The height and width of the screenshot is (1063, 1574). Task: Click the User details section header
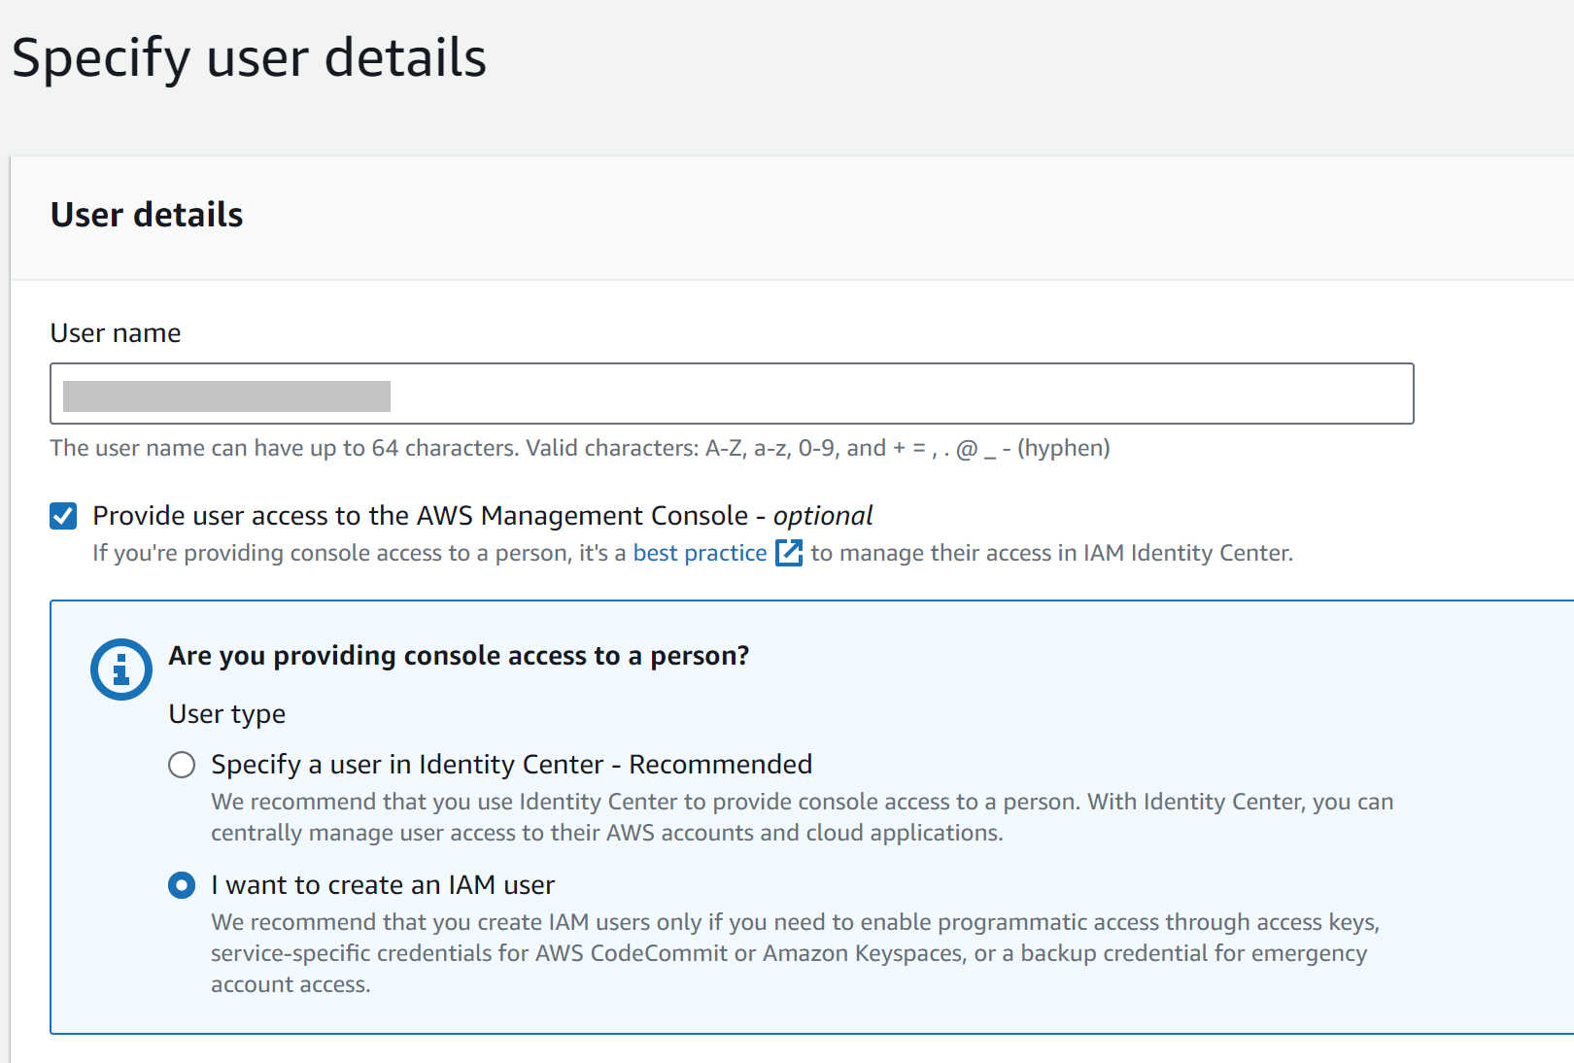click(x=147, y=215)
